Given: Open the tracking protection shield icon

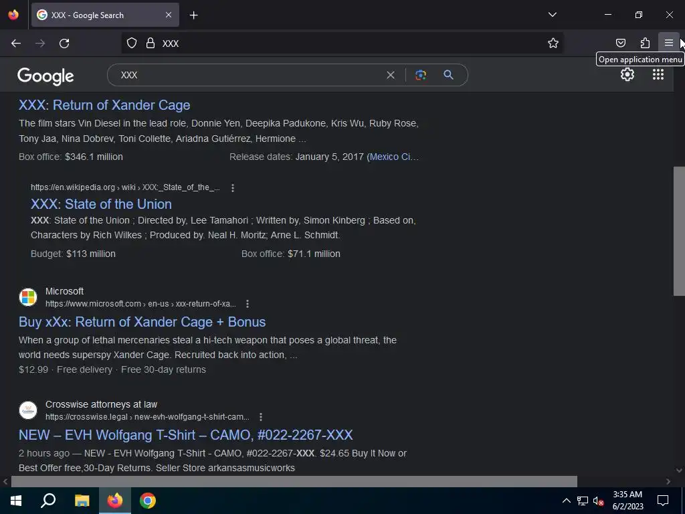Looking at the screenshot, I should tap(132, 43).
